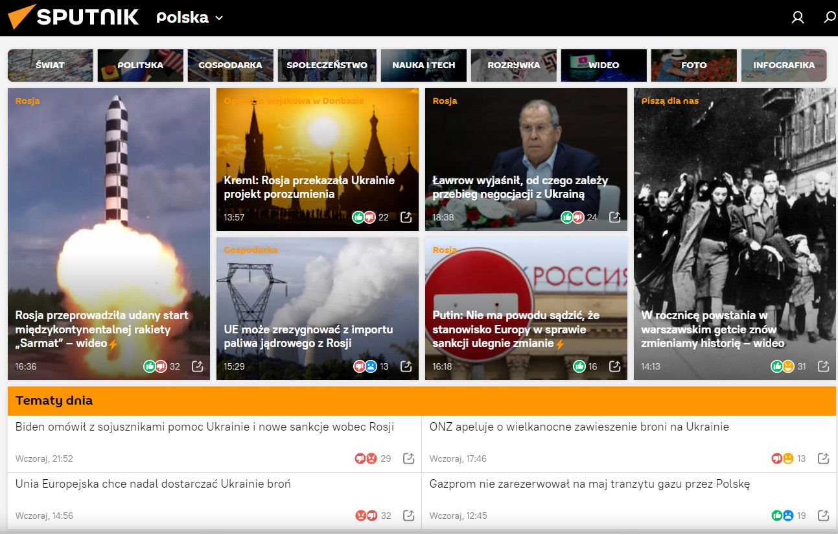Image resolution: width=838 pixels, height=535 pixels.
Task: Share the Putin sanctions article
Action: pyautogui.click(x=615, y=366)
